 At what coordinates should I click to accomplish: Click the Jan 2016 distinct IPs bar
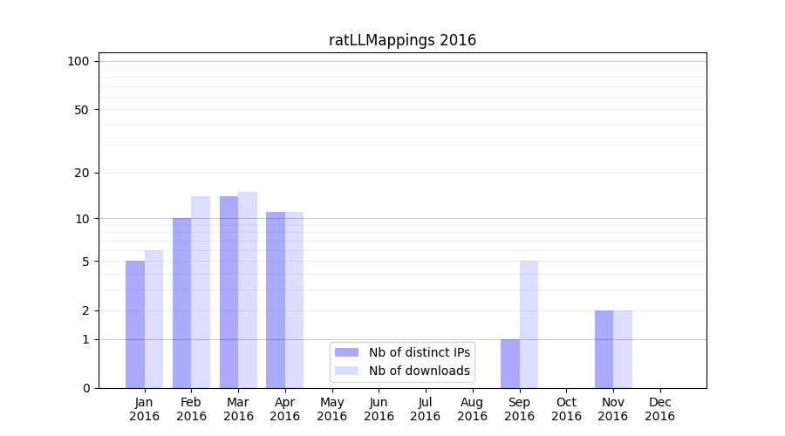point(135,324)
